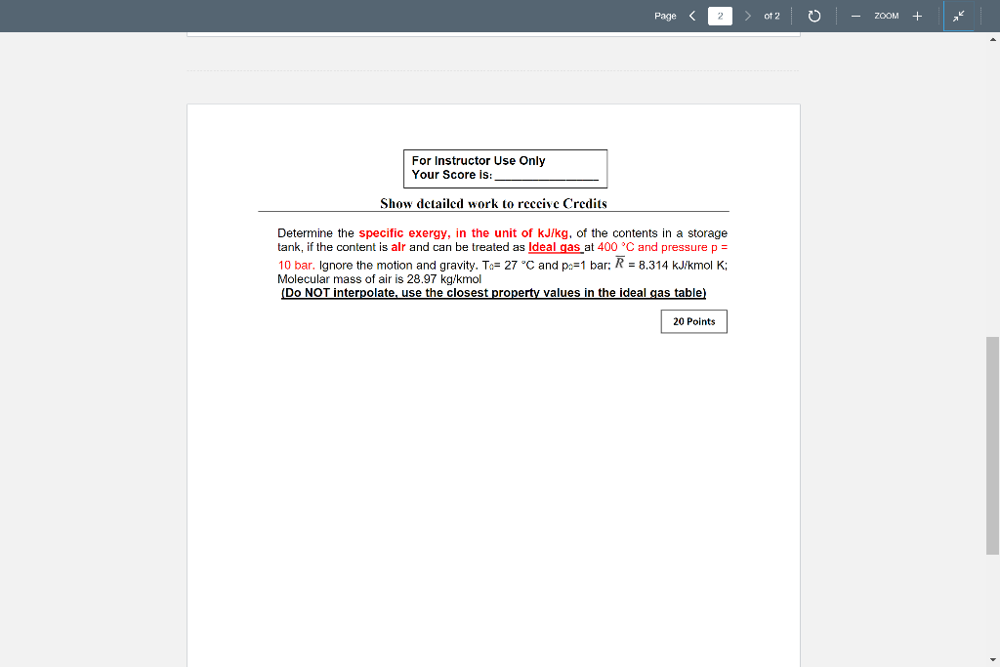Click the rotate page icon
This screenshot has height=667, width=1000.
pyautogui.click(x=813, y=16)
